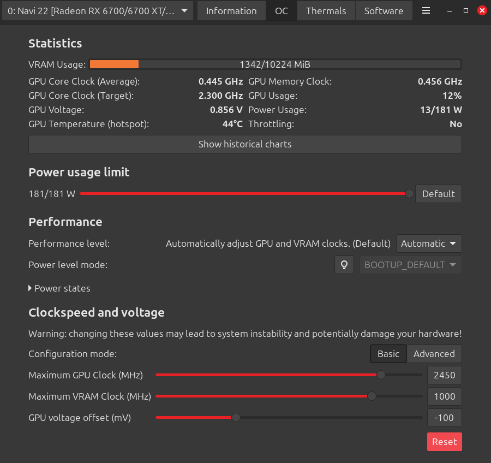Click the Maximum GPU Clock slider
The width and height of the screenshot is (491, 463).
289,375
